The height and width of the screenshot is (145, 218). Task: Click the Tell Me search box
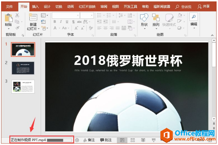184,6
